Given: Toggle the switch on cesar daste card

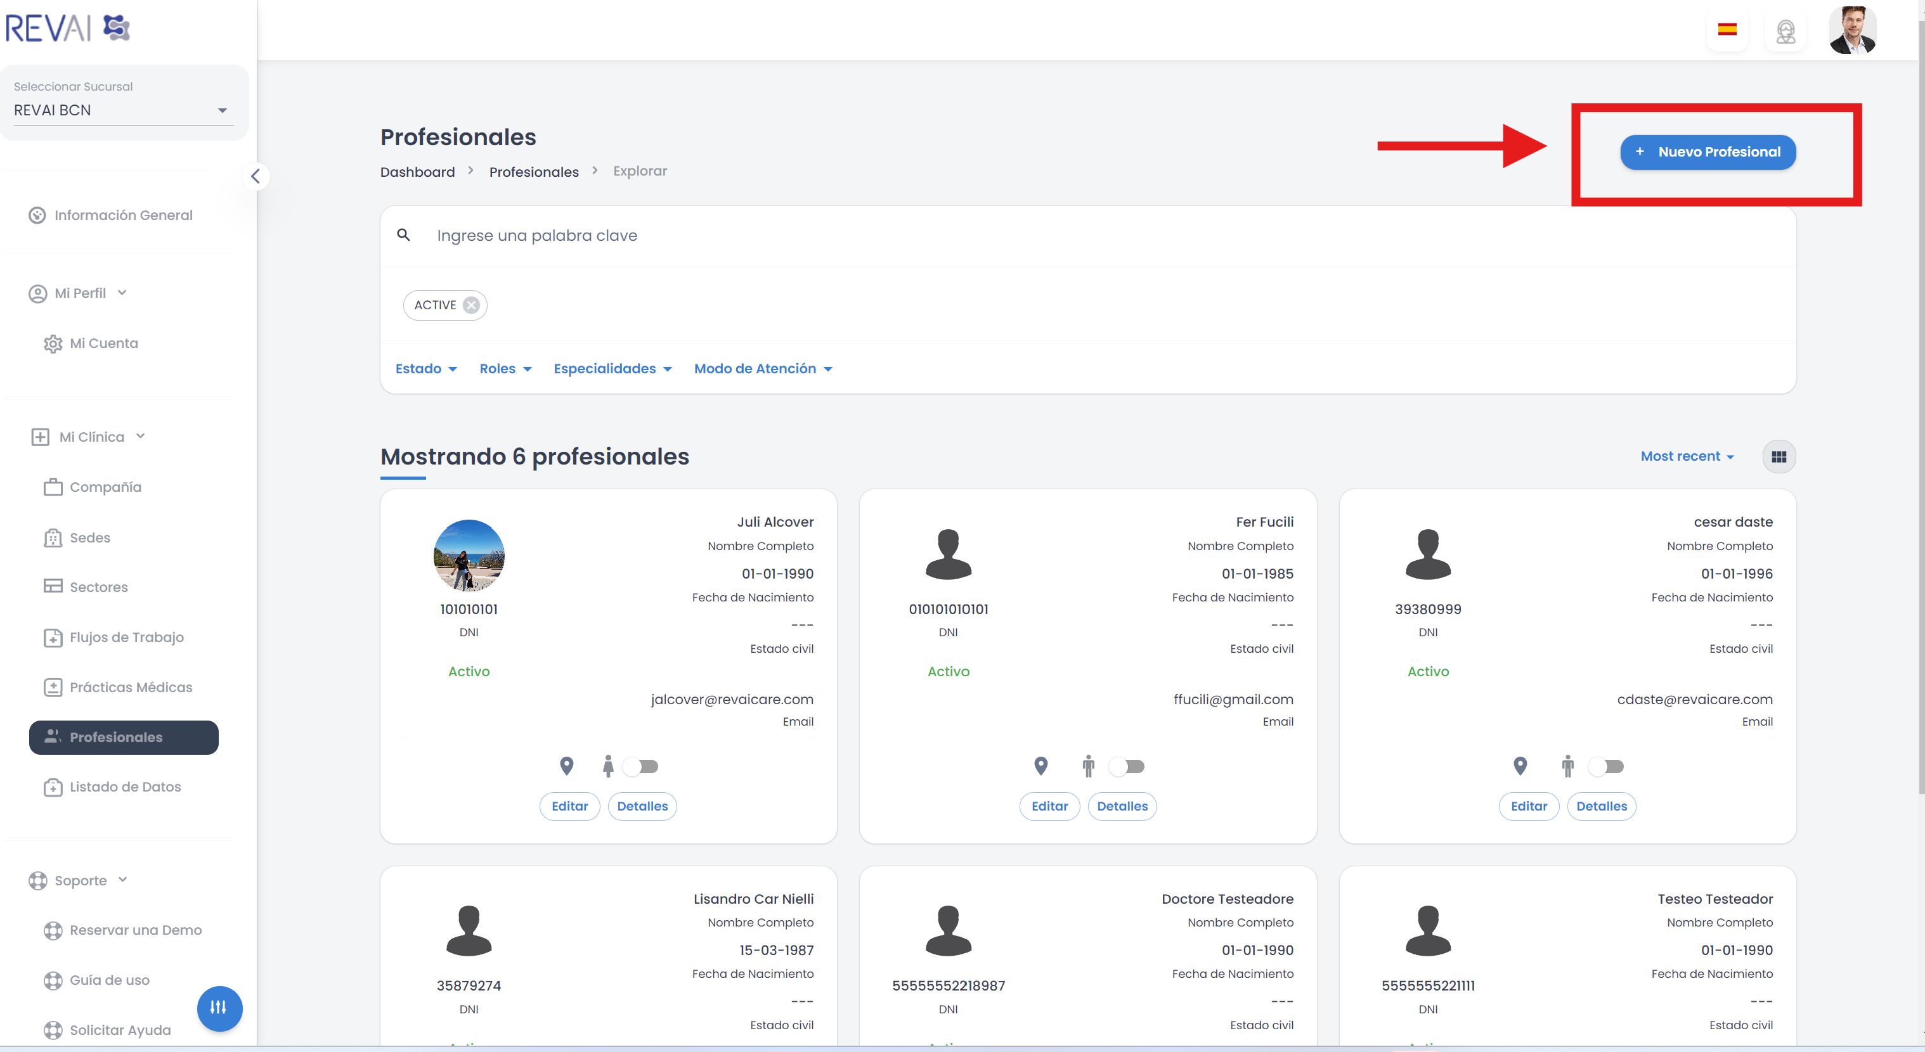Looking at the screenshot, I should click(1607, 766).
